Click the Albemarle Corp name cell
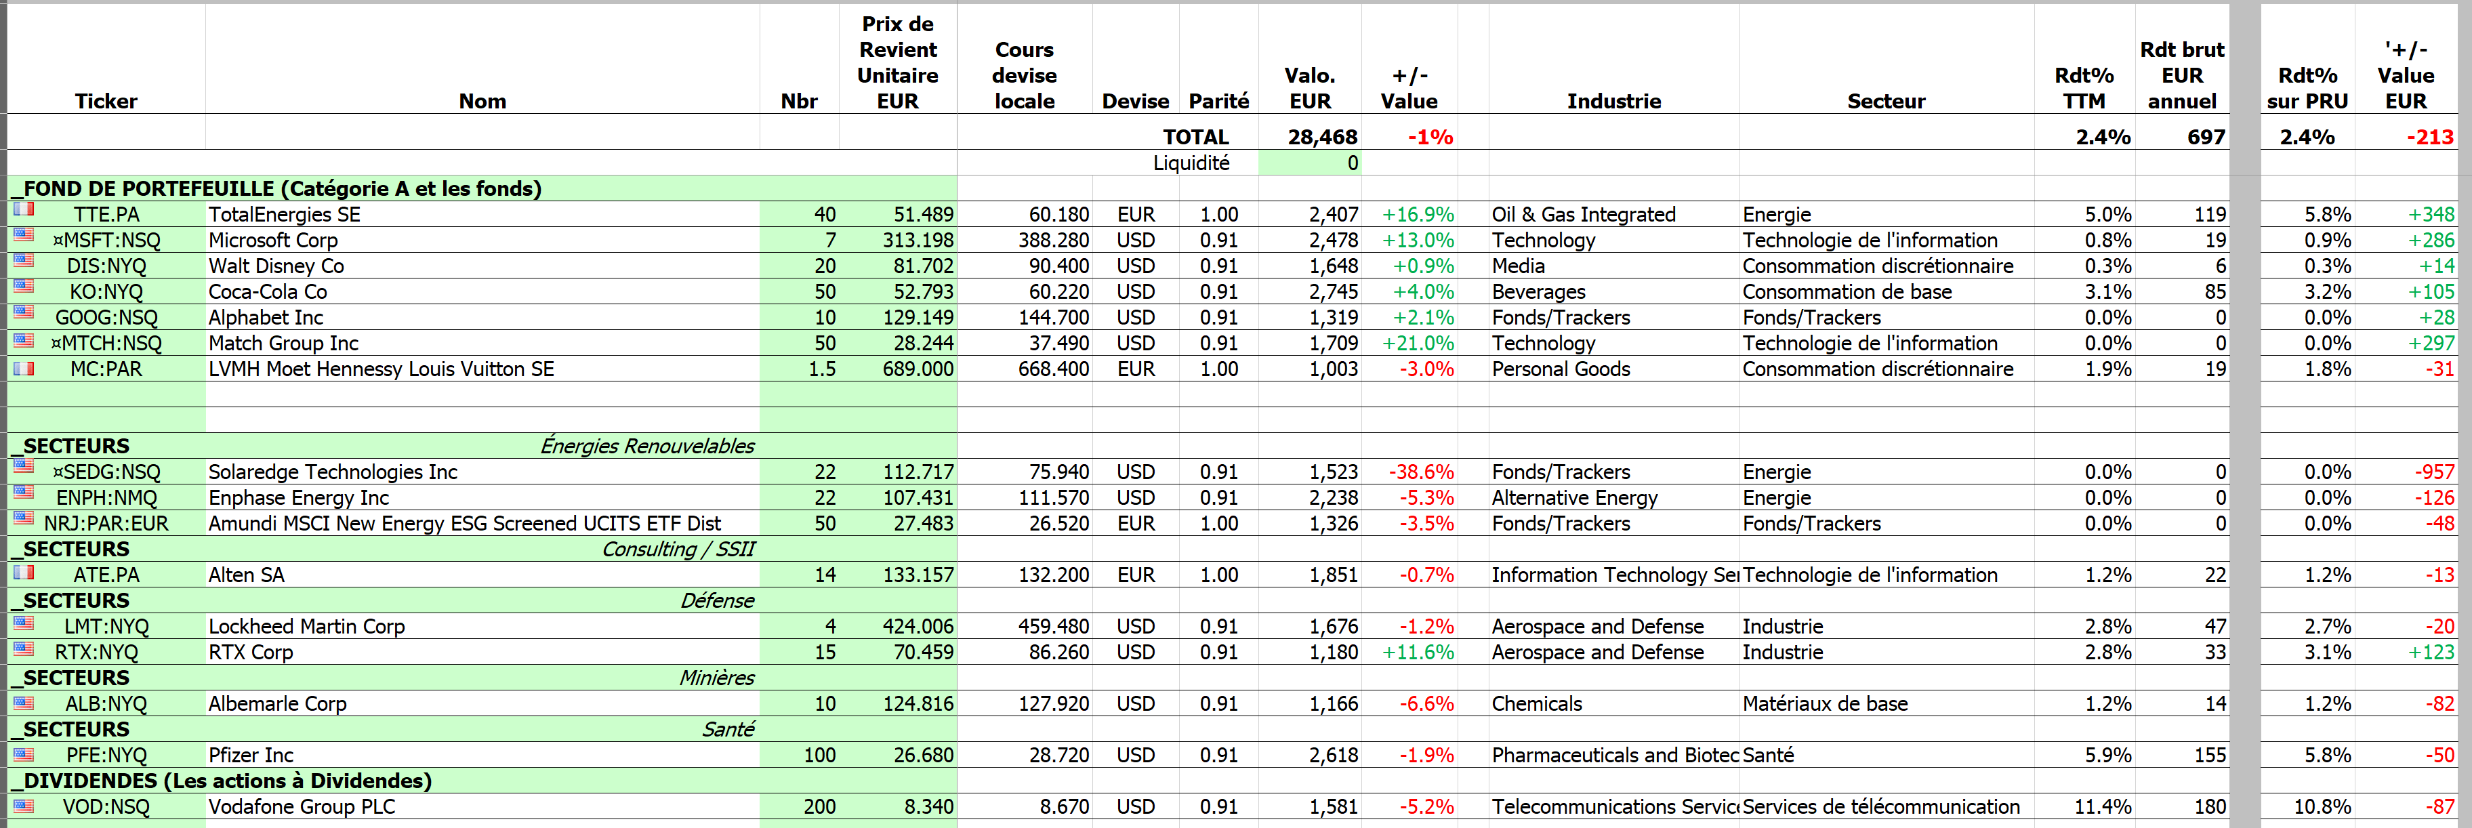The image size is (2472, 828). pyautogui.click(x=482, y=703)
